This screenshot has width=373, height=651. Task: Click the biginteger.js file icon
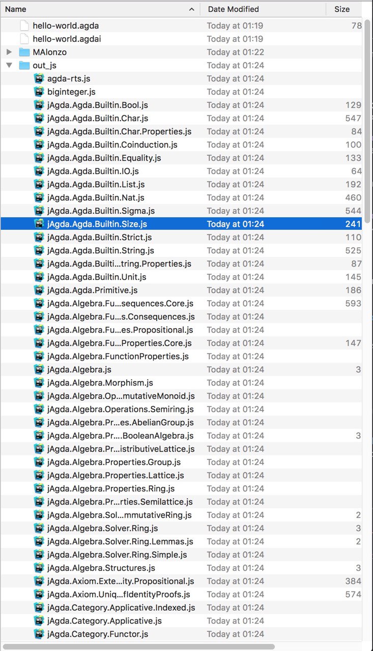pos(39,92)
